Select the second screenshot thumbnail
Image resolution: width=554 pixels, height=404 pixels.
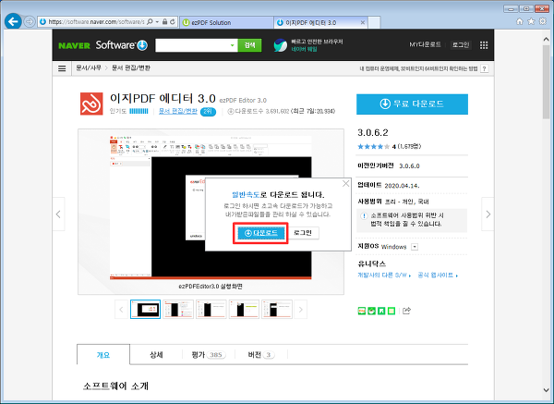click(x=178, y=309)
